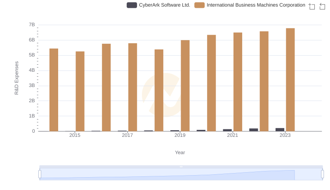Click the x-axis label 2017
Screen dimensions: 330x190
tap(127, 135)
